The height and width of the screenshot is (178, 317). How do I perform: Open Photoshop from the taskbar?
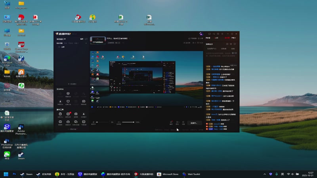pos(14,174)
